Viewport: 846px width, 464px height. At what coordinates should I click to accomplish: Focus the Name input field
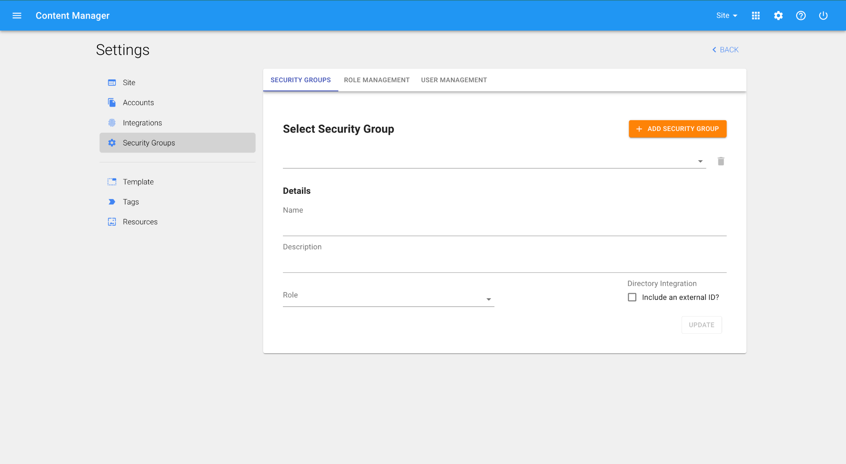504,226
